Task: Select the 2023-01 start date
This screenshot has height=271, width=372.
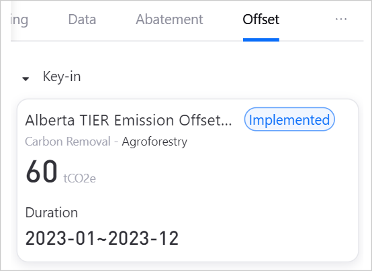Action: (x=60, y=238)
